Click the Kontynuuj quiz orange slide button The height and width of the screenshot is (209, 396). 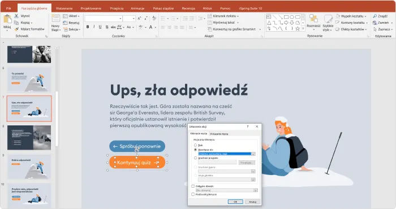(137, 163)
